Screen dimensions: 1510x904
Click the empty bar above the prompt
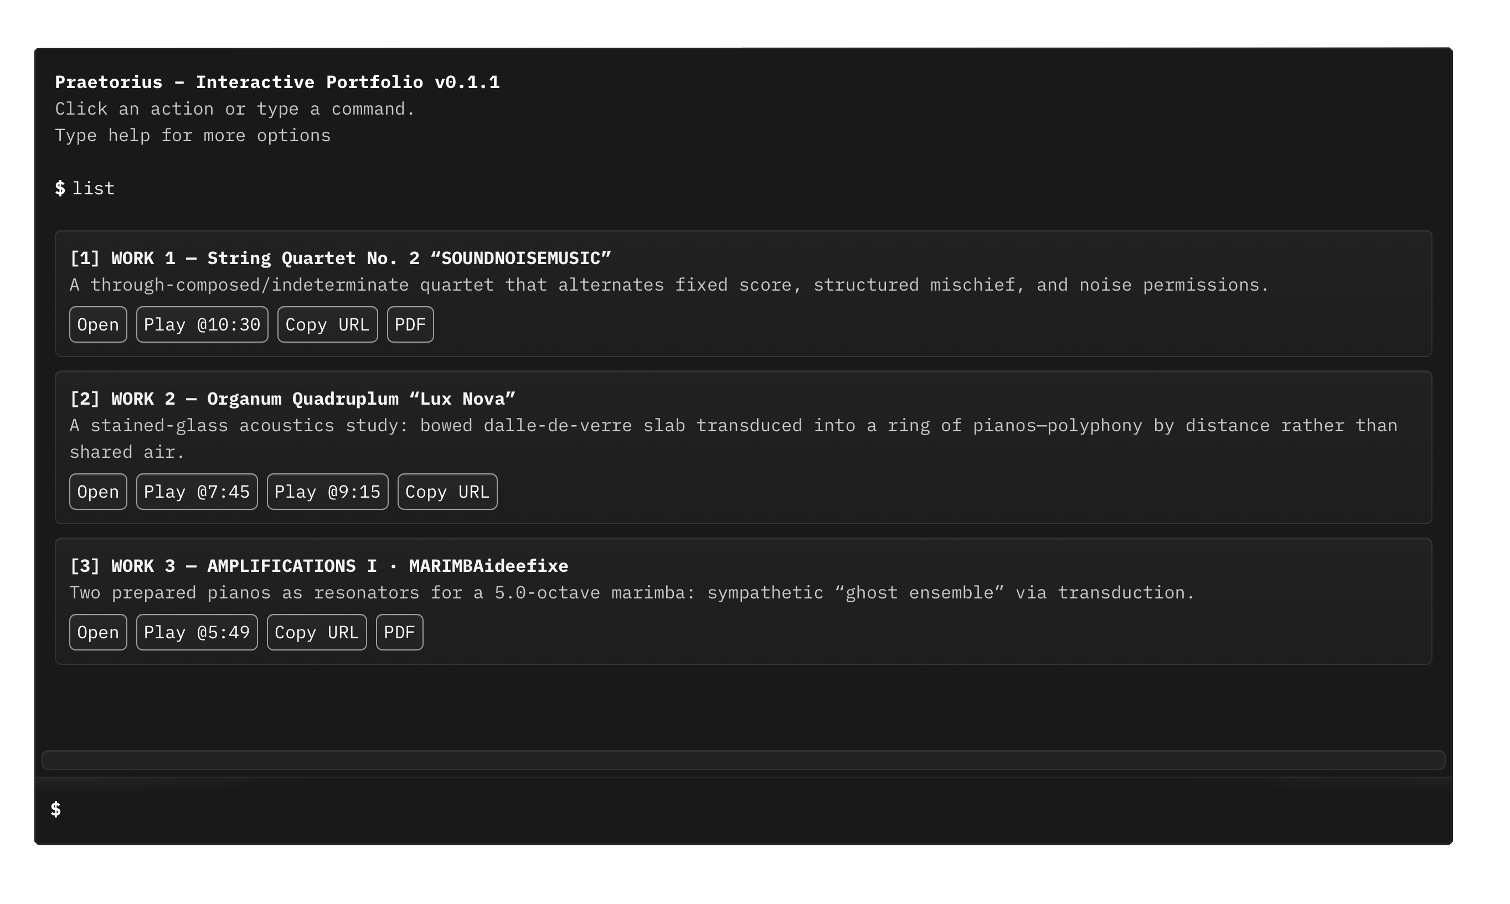coord(743,760)
